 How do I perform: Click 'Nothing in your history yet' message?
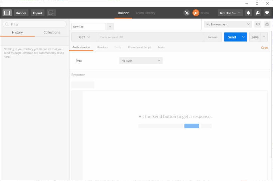pos(34,53)
